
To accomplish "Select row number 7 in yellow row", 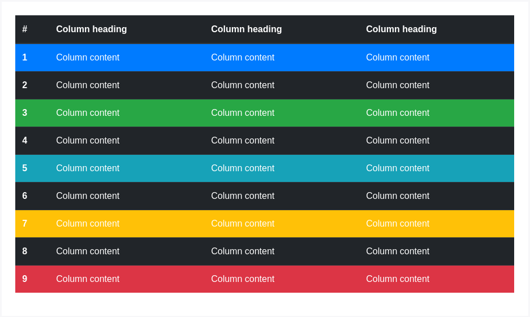I will (x=25, y=224).
